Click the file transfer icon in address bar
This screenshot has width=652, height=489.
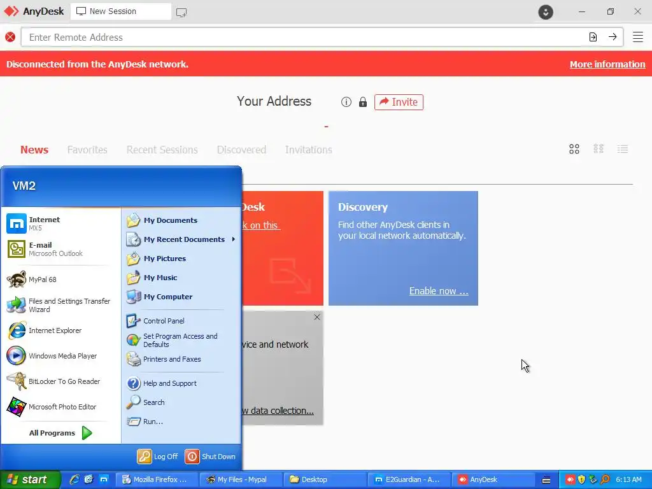593,37
